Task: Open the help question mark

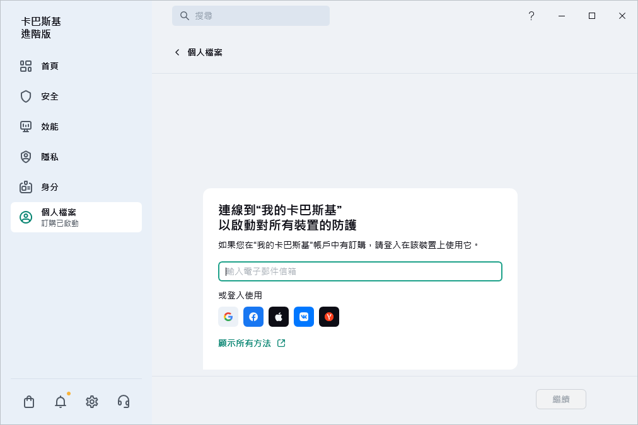Action: pyautogui.click(x=531, y=16)
